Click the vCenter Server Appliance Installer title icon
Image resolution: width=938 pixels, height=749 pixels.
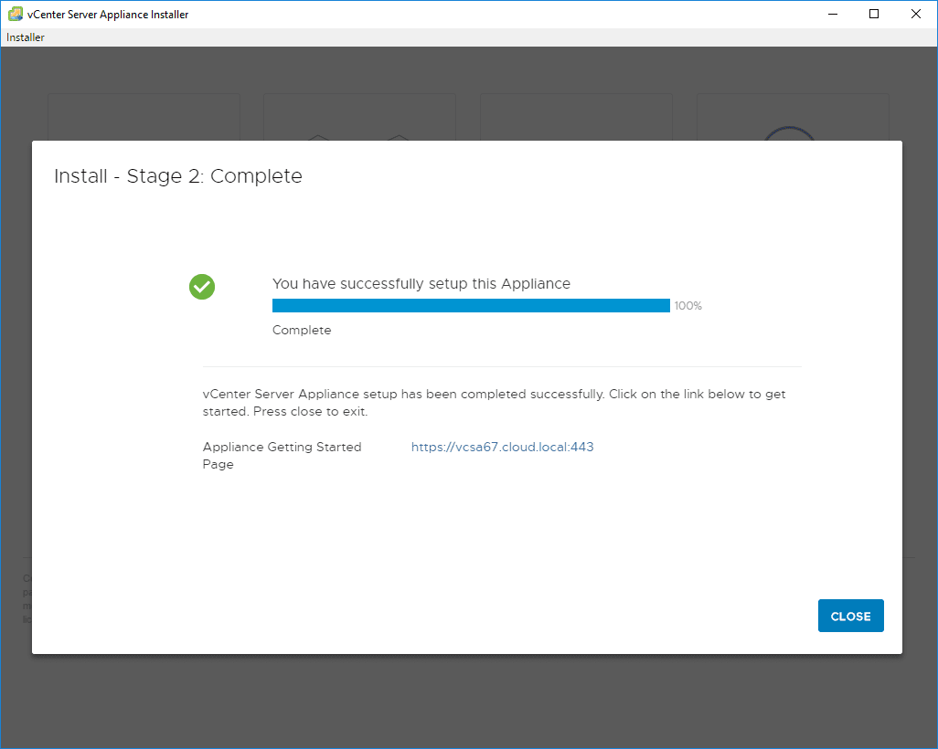[15, 14]
